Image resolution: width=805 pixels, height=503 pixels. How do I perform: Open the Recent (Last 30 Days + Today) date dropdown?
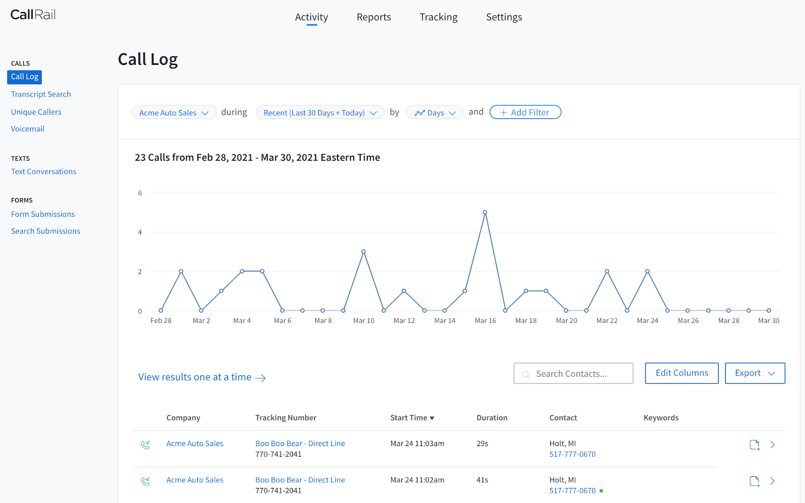[x=320, y=112]
